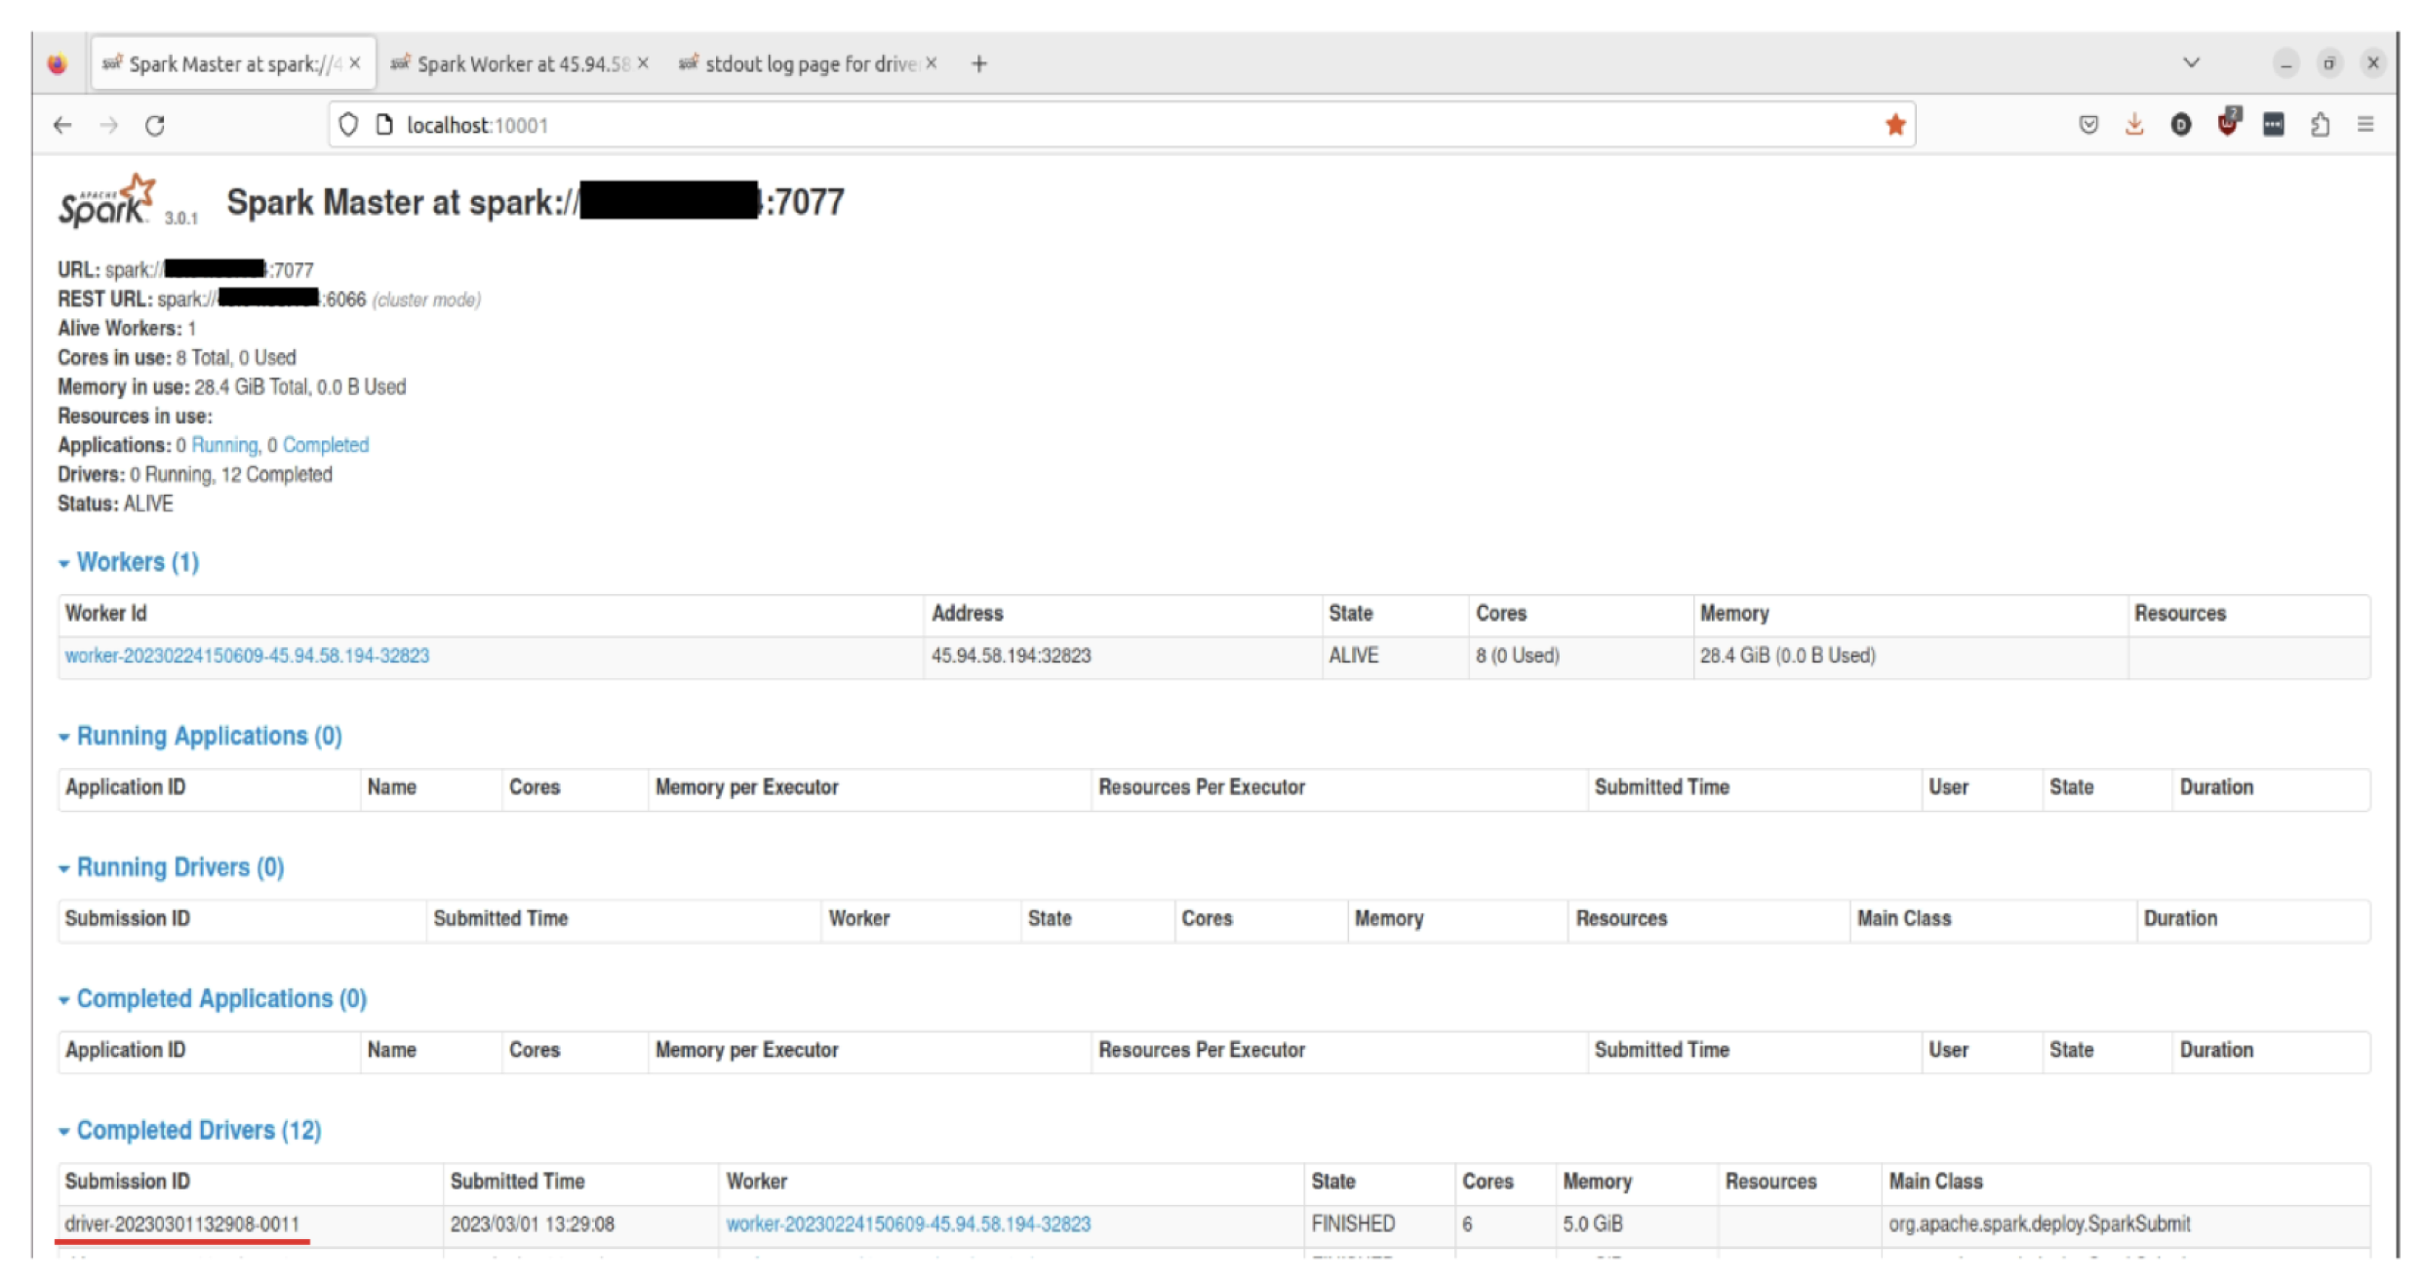This screenshot has height=1285, width=2423.
Task: Click the bookmark star icon
Action: 1895,125
